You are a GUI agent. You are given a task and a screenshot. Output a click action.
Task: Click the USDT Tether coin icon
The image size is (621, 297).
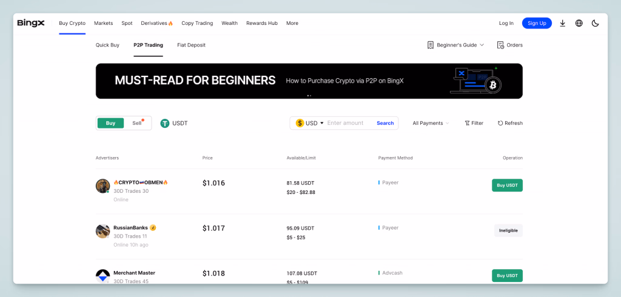point(165,123)
